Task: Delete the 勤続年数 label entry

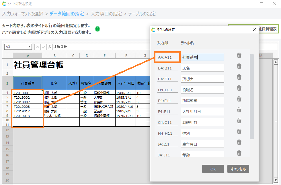Action: (x=239, y=121)
